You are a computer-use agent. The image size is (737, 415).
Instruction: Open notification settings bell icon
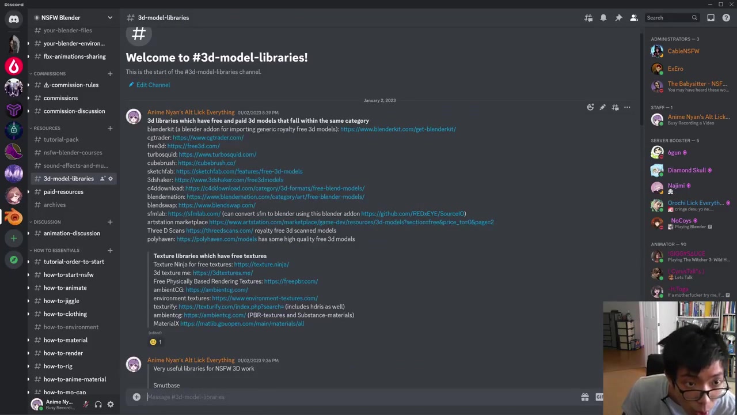pos(603,18)
